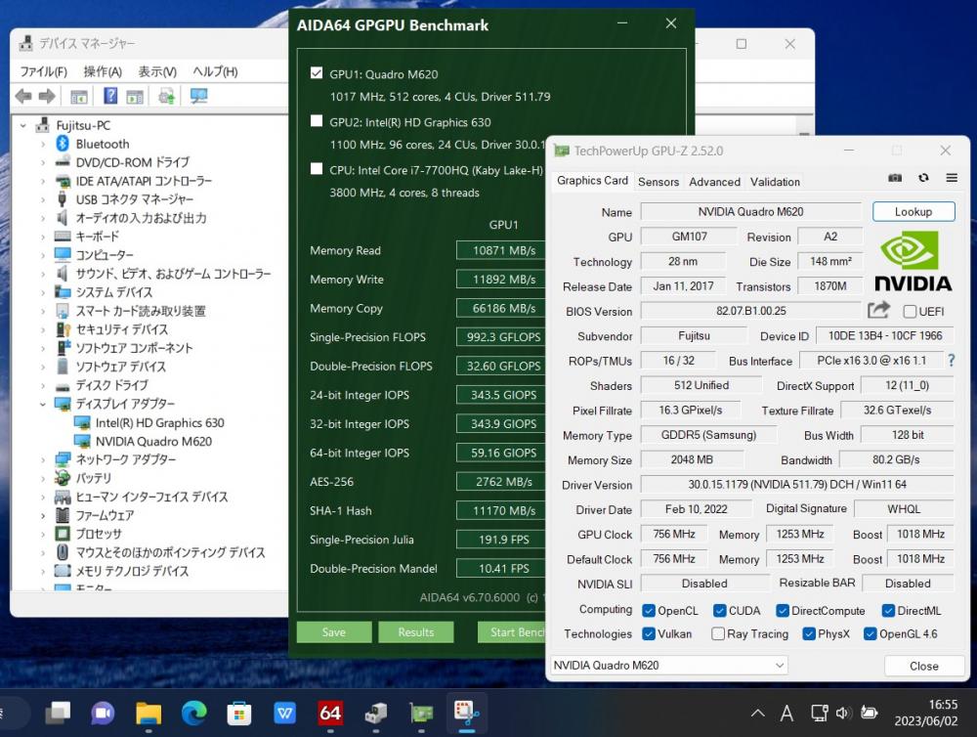
Task: Click the Forward arrow in Device Manager toolbar
Action: coord(47,96)
